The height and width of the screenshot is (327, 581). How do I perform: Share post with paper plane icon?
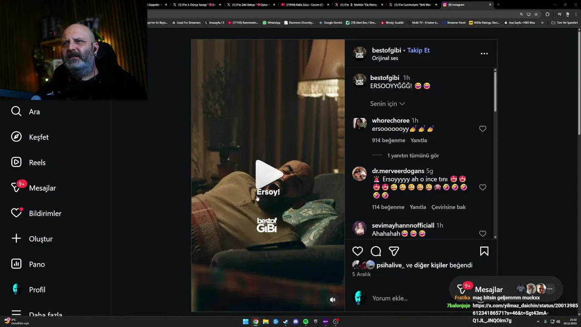tap(394, 251)
